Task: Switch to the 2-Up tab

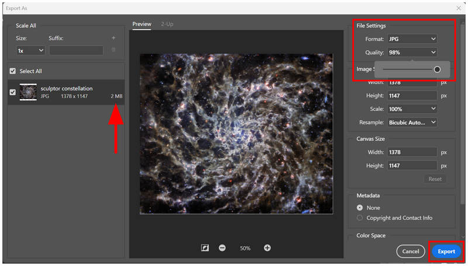Action: click(167, 24)
